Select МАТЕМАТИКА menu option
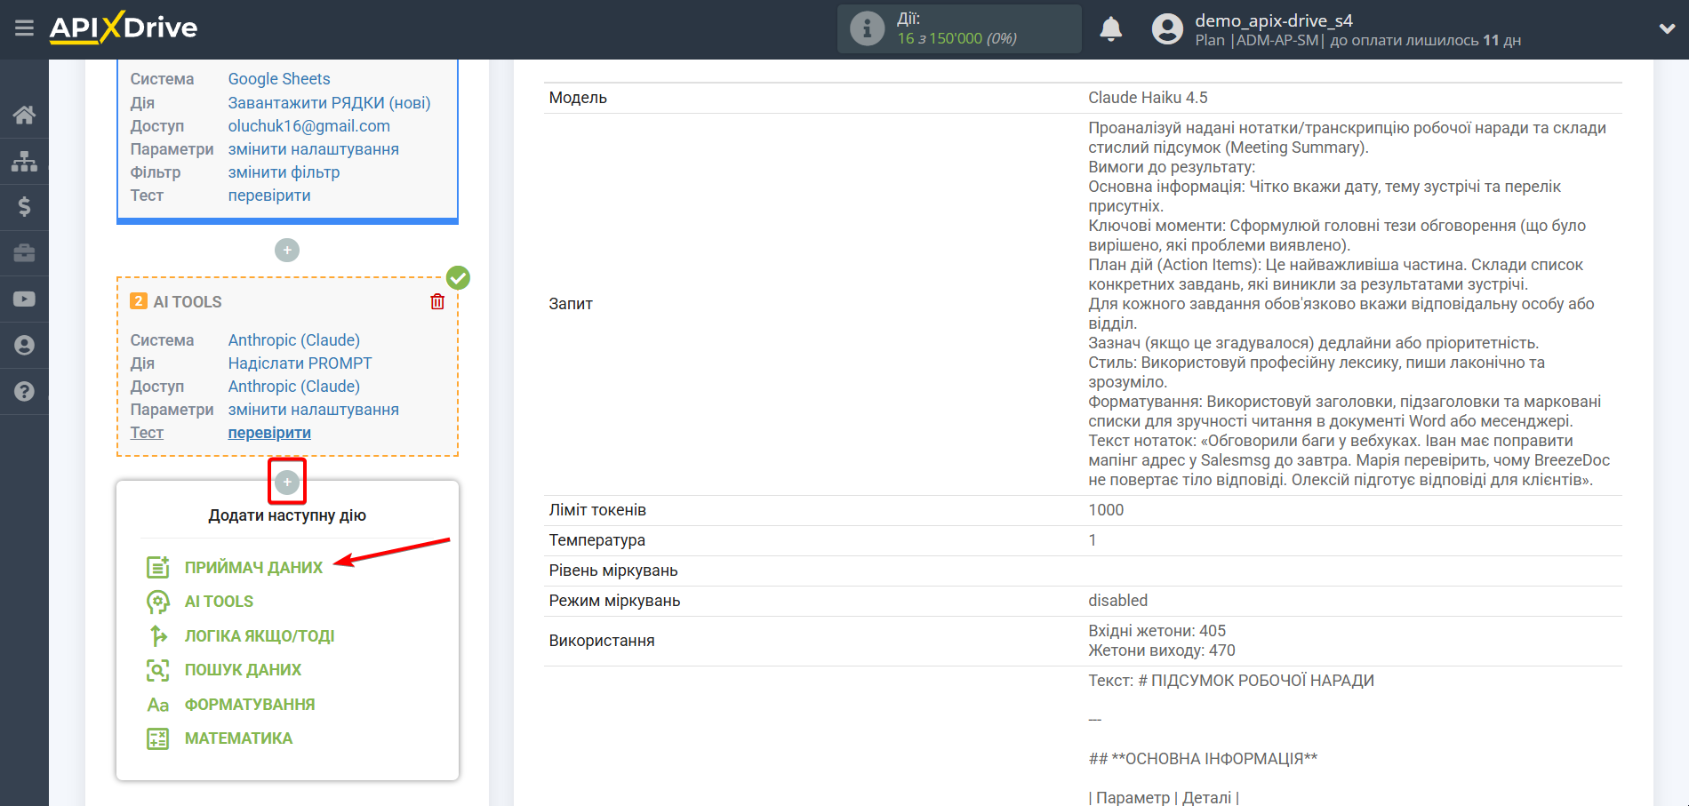This screenshot has width=1689, height=806. pos(238,738)
